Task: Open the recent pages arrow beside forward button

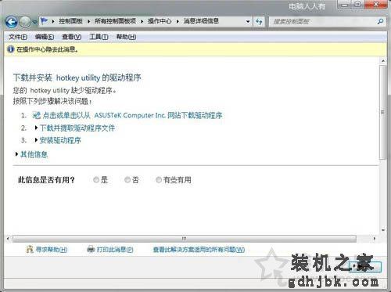Action: [34, 22]
